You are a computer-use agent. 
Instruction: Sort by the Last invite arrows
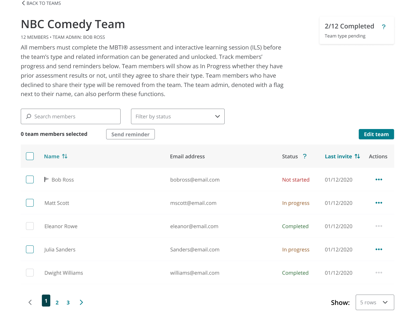click(x=357, y=156)
